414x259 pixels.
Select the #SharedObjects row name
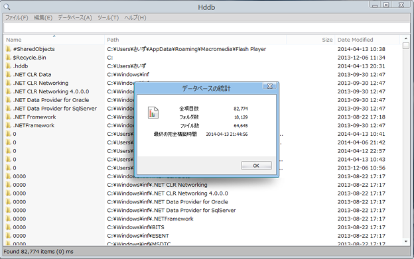pyautogui.click(x=34, y=49)
